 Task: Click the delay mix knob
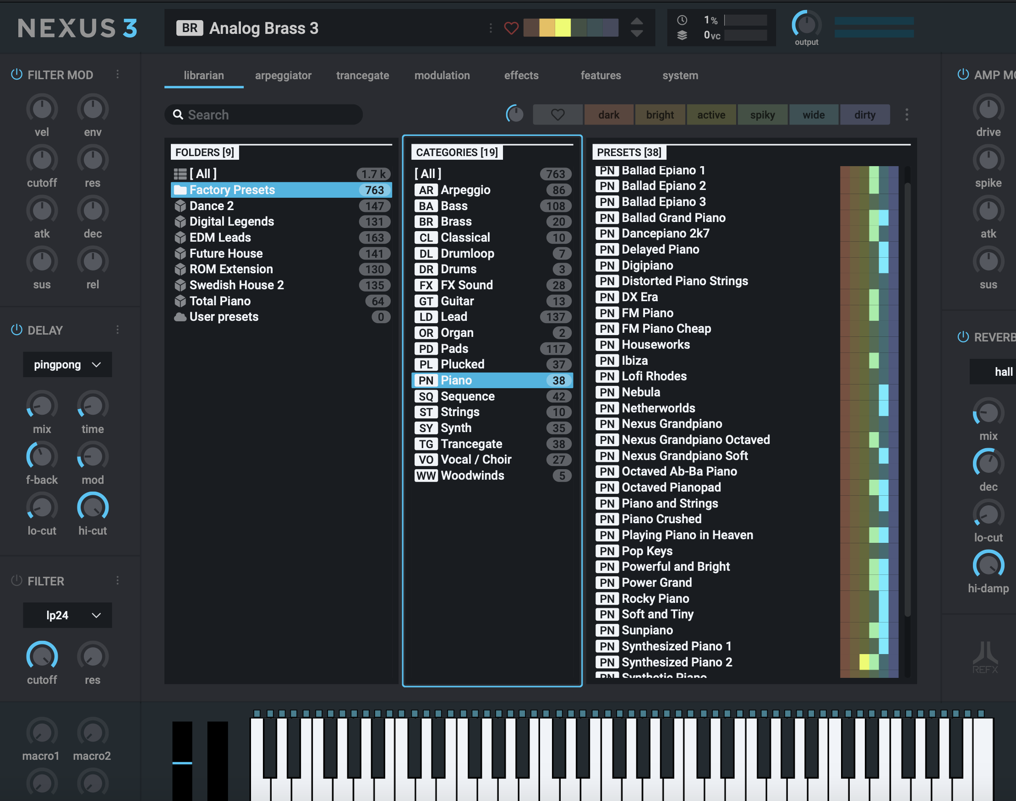point(42,406)
